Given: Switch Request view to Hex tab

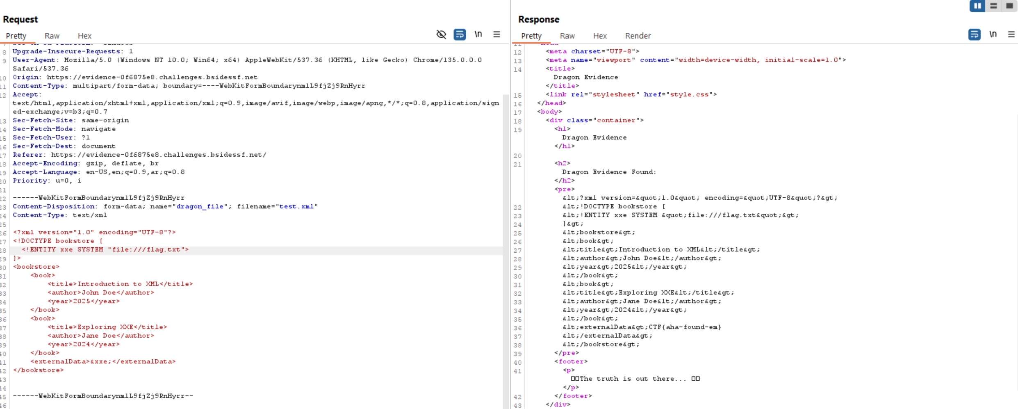Looking at the screenshot, I should click(84, 36).
